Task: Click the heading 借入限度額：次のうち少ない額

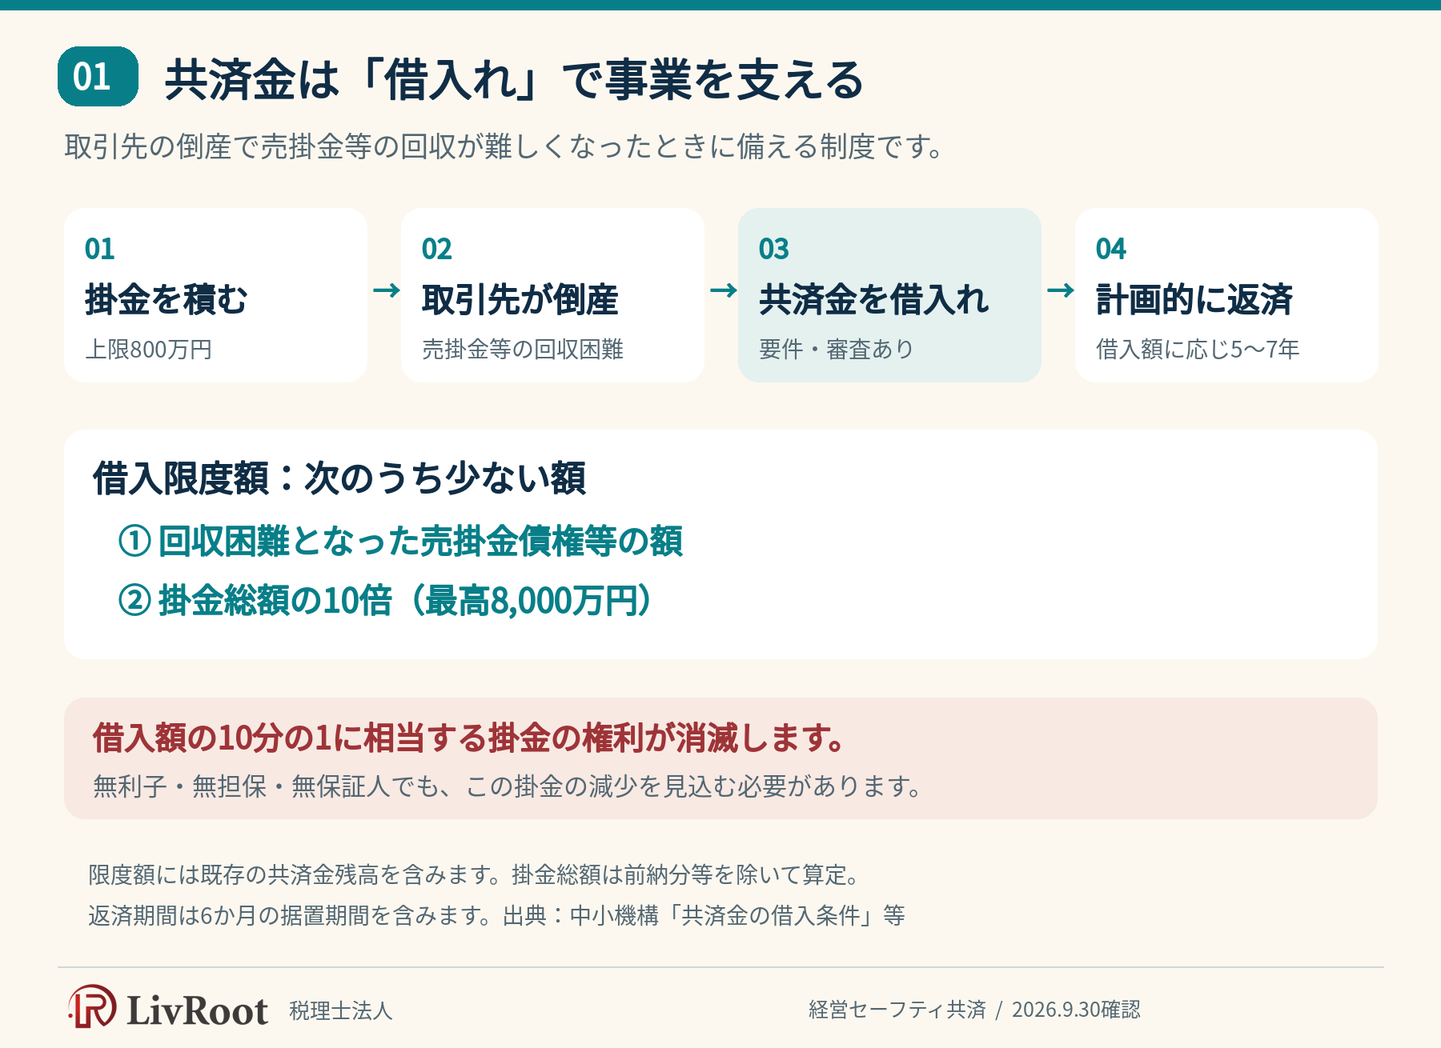Action: (x=339, y=478)
